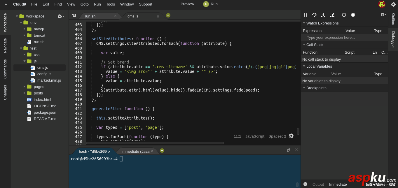Expand the pages folder in tree
Viewport: 398px width, 188px height.
[25, 87]
